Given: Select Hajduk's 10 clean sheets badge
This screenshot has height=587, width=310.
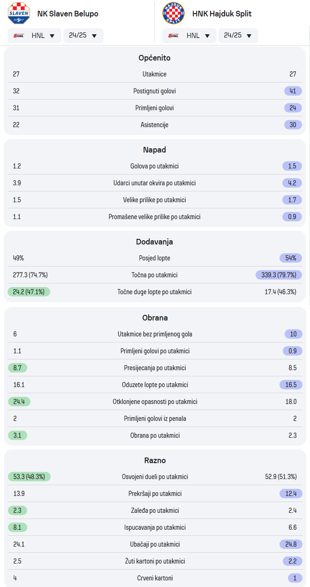Looking at the screenshot, I should [293, 334].
